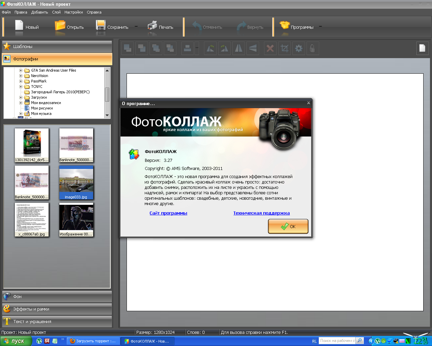Expand the TCNYC folder node

[x=21, y=87]
